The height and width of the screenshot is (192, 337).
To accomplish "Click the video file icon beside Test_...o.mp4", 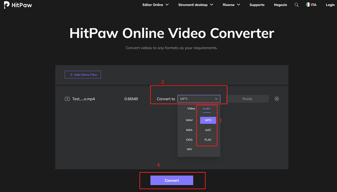I will [x=67, y=99].
